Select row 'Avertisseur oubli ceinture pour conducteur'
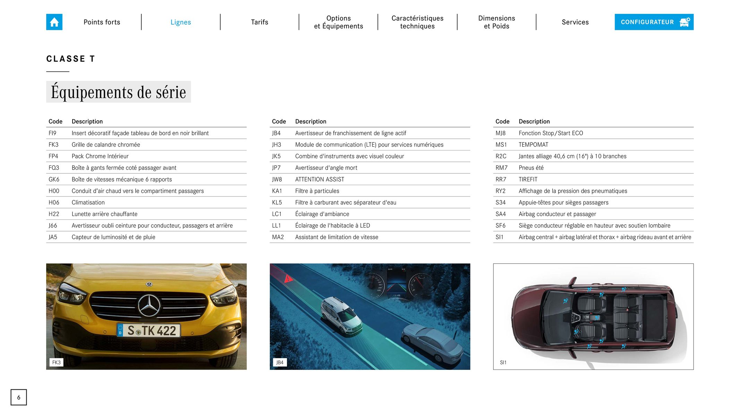Viewport: 740px width, 416px height. tap(146, 225)
